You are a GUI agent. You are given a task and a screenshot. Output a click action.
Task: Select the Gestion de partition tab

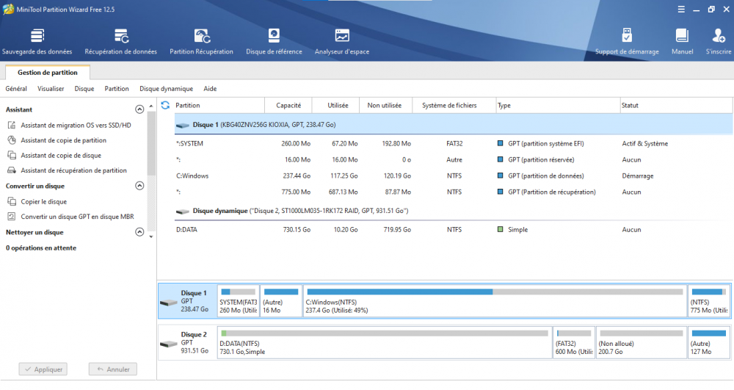point(47,73)
